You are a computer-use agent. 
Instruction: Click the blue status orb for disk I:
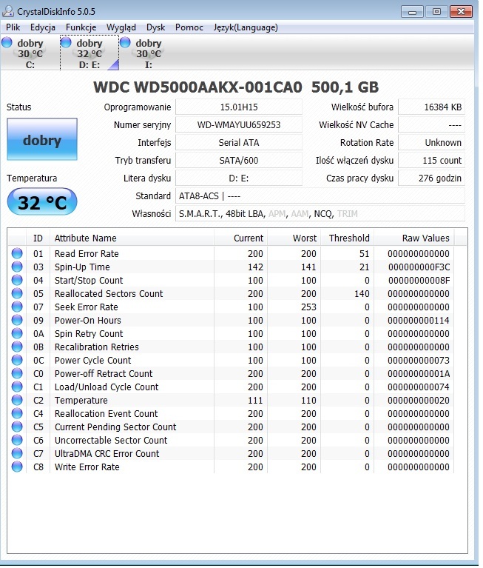click(125, 43)
